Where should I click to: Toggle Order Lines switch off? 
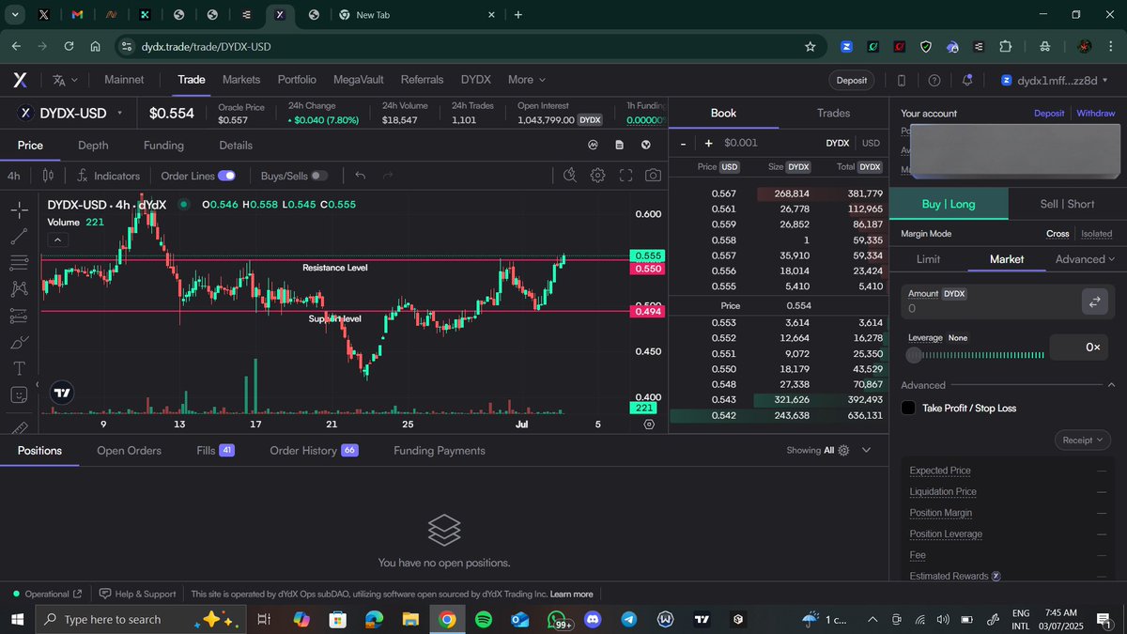pyautogui.click(x=226, y=176)
